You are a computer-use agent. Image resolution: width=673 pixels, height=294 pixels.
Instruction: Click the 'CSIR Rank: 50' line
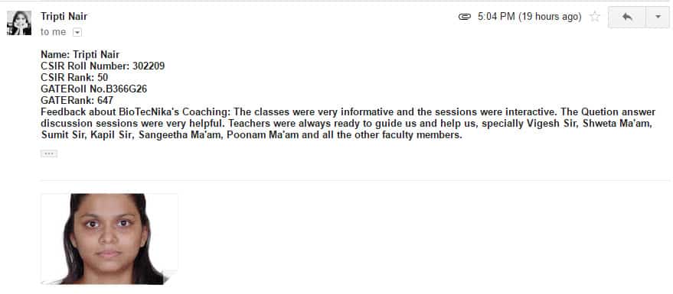click(74, 77)
